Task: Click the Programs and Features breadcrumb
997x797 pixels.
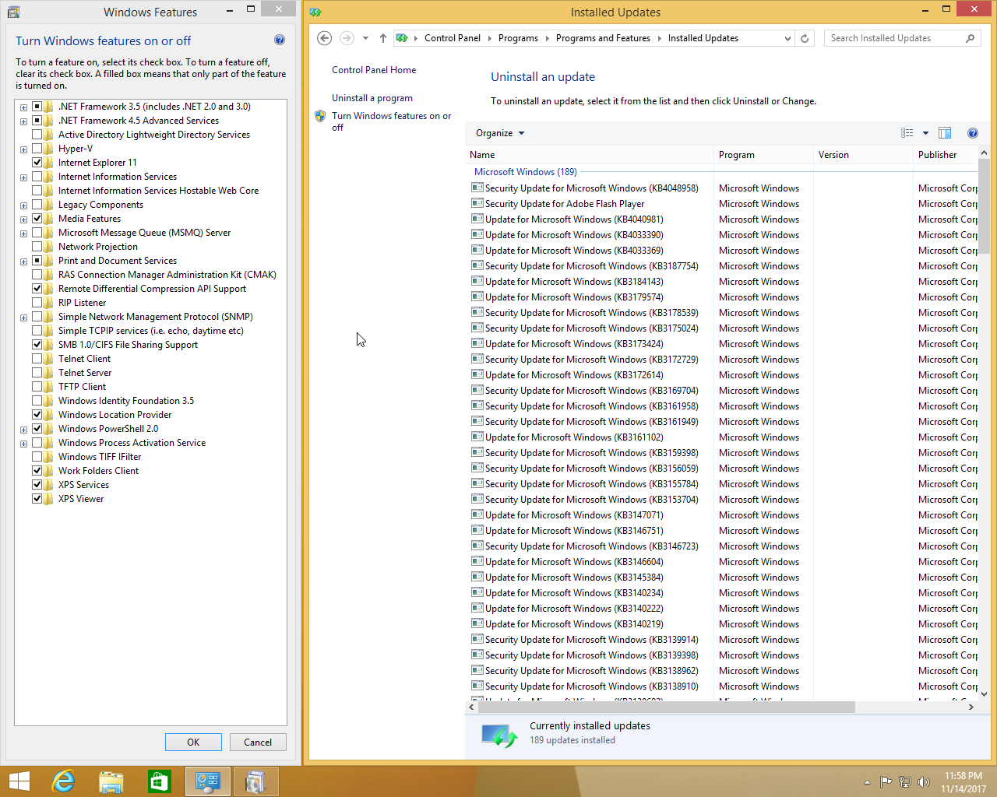Action: click(603, 38)
